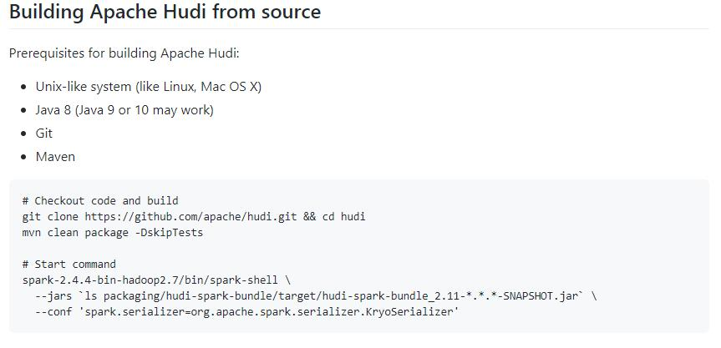Click the "Java 8" prerequisite bullet text
This screenshot has width=721, height=348.
click(x=124, y=110)
